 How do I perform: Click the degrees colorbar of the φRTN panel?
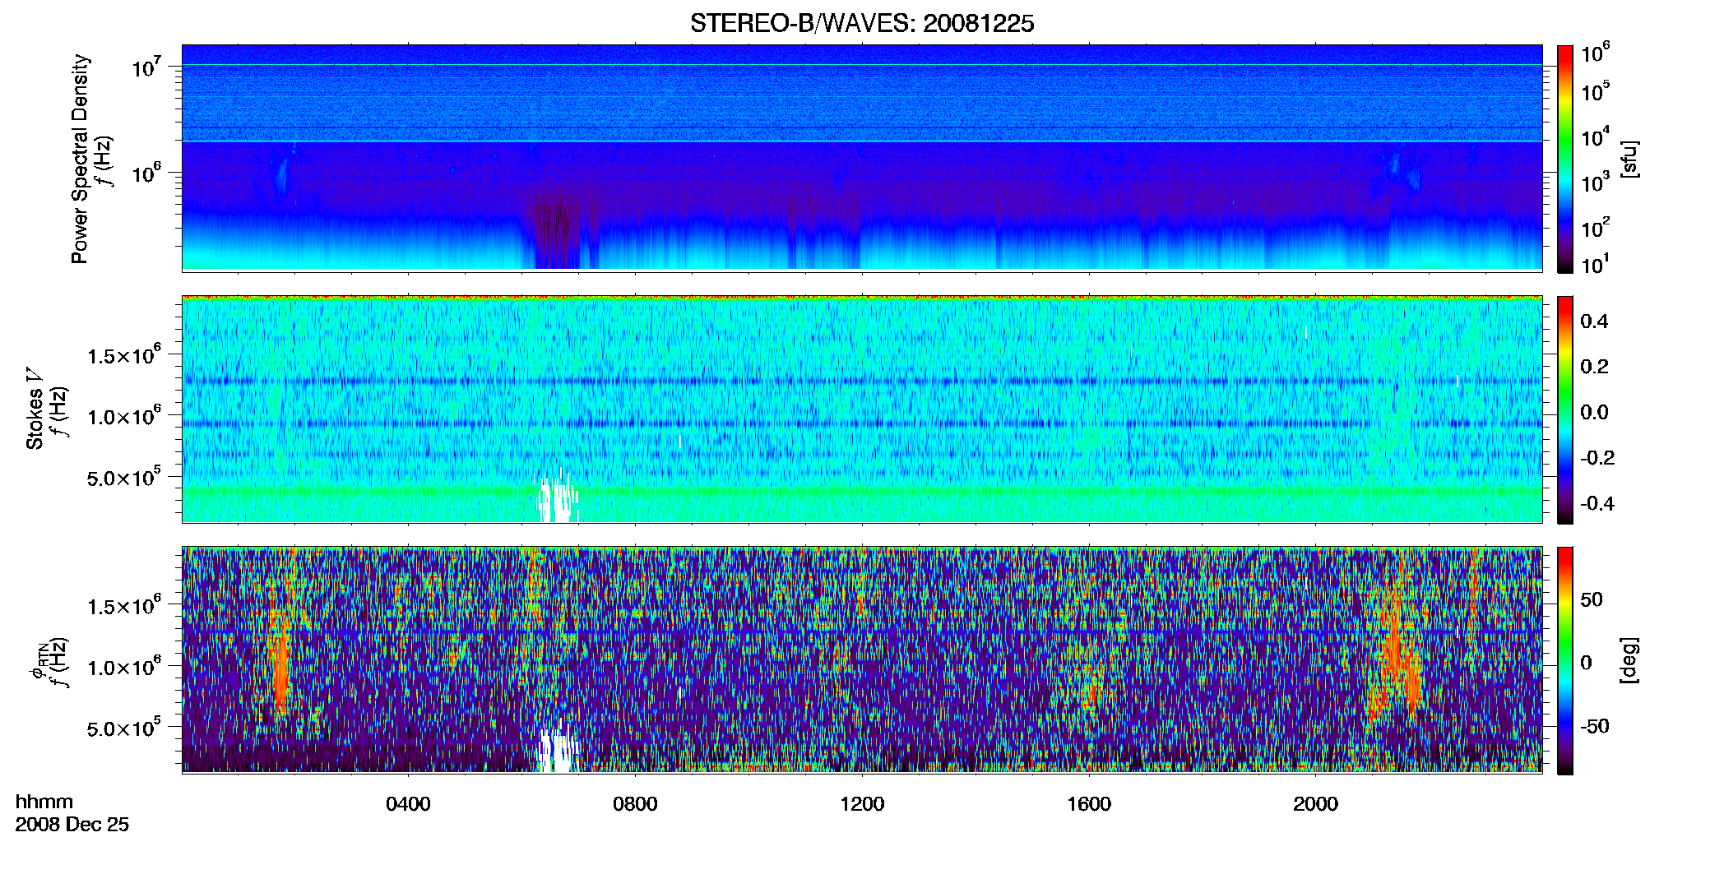(x=1565, y=660)
